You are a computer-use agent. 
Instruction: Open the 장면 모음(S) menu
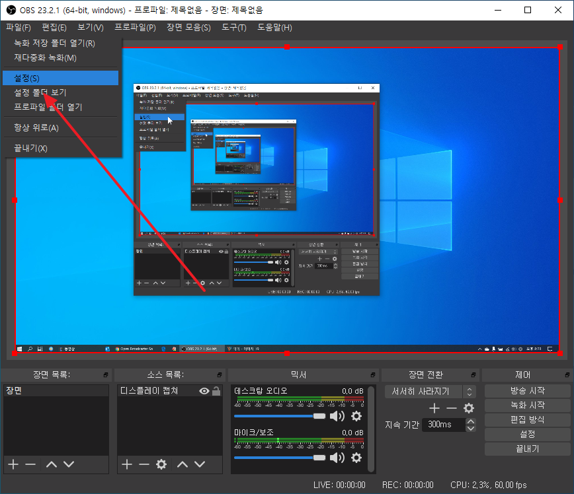[188, 28]
